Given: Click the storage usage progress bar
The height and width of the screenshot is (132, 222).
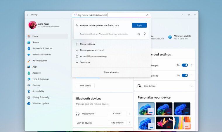Looking at the screenshot, I should (x=103, y=78).
